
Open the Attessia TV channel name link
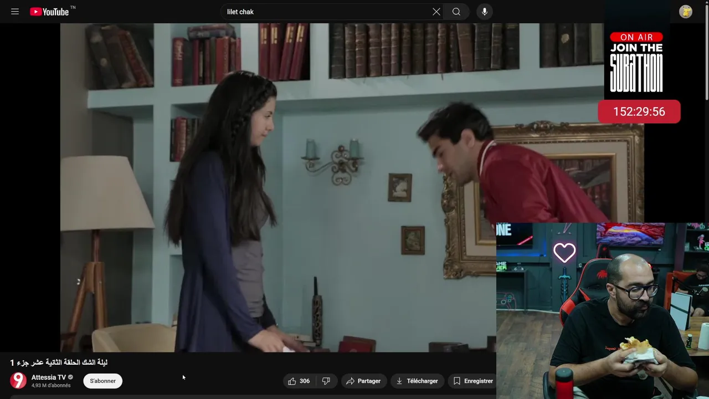pyautogui.click(x=49, y=377)
